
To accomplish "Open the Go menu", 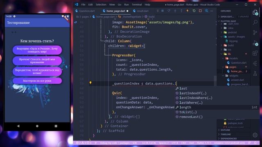I will (120, 4).
